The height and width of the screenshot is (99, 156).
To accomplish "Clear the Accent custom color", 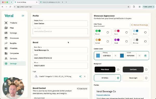I will [139, 56].
